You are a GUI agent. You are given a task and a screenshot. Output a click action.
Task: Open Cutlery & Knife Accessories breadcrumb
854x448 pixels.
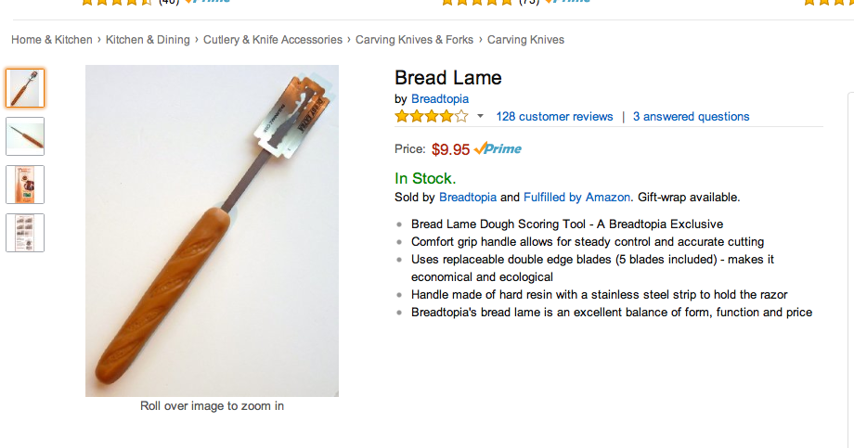point(273,40)
